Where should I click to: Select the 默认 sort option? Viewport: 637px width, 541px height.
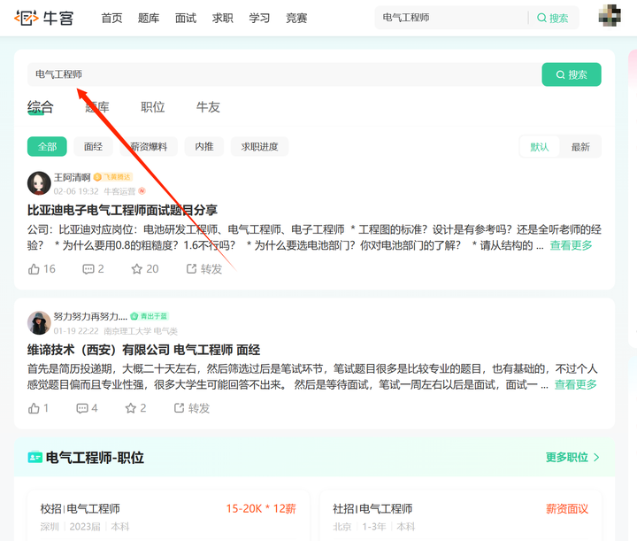(540, 147)
